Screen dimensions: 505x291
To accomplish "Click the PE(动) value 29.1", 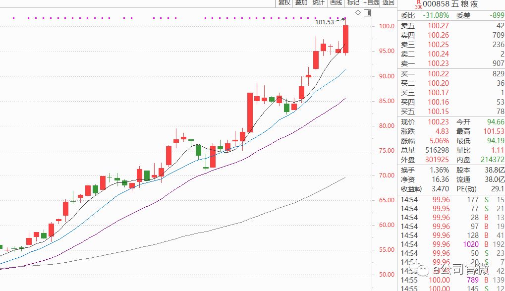I will click(498, 189).
